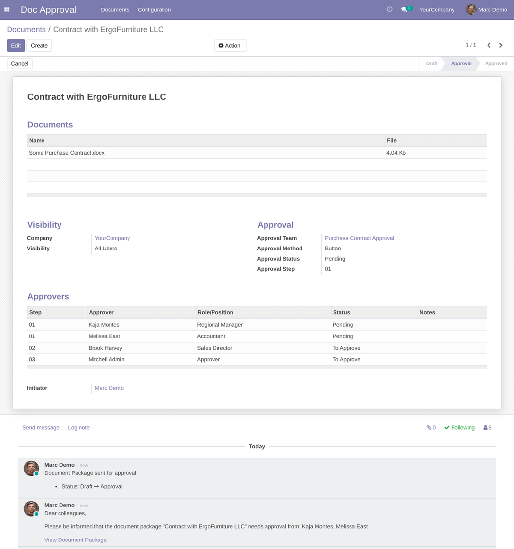Open the activities clock icon
Screen dimensions: 514x549
(389, 9)
